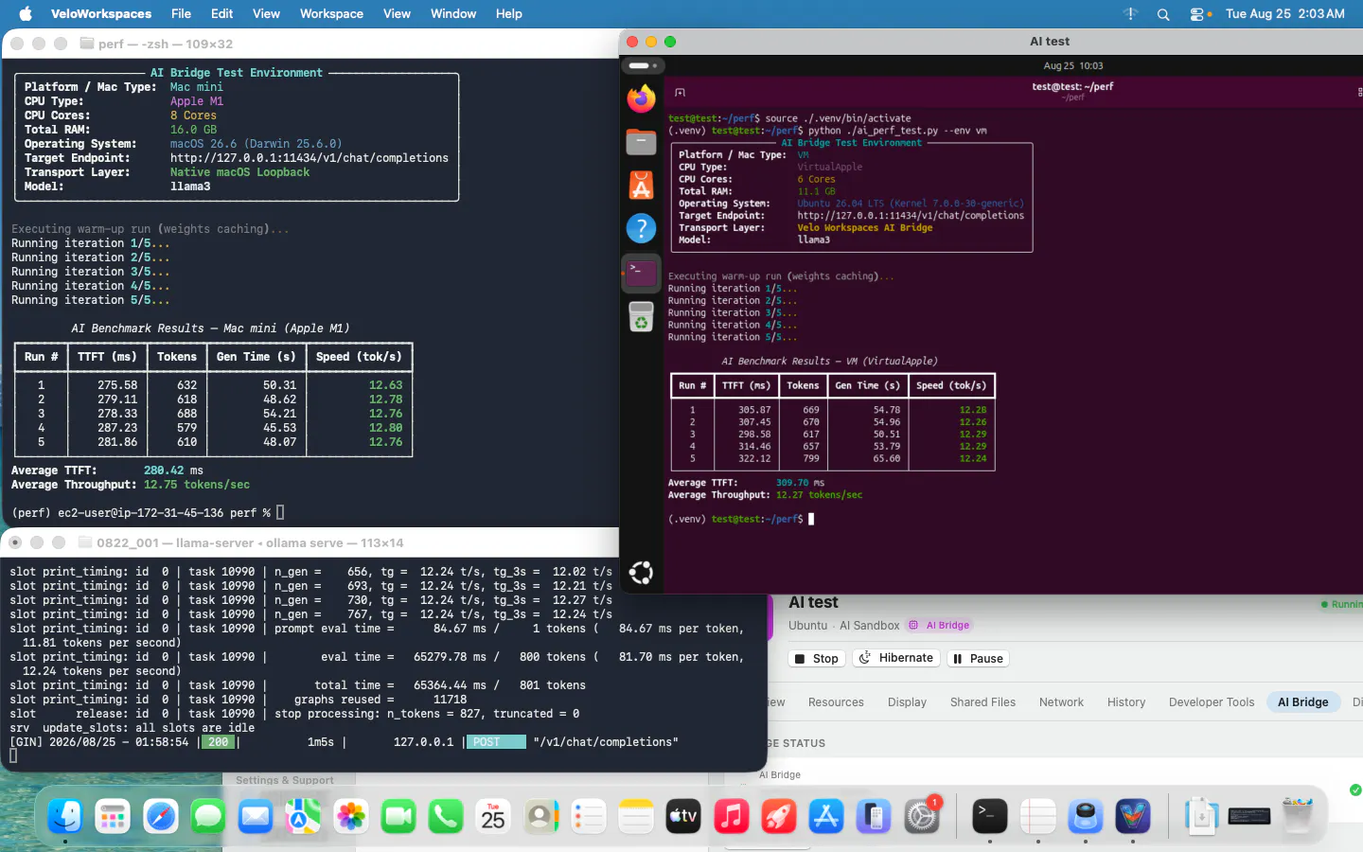1363x852 pixels.
Task: Open the VeloWorkspaces app icon in the Dock
Action: click(x=1133, y=816)
